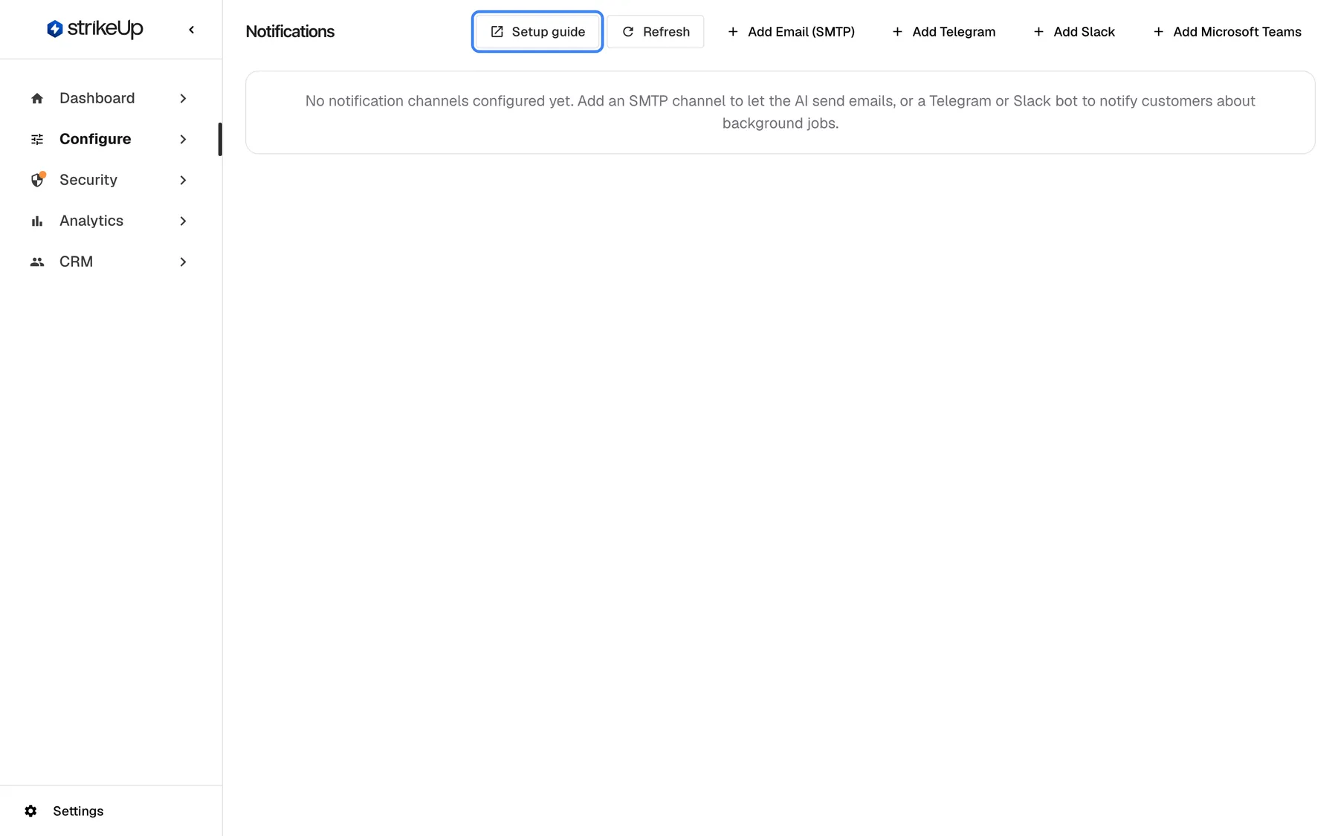Click the external-link icon in Setup guide

(497, 32)
